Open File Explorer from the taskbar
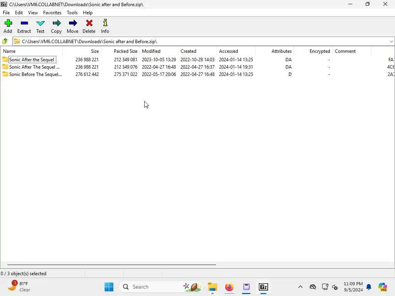 [x=213, y=287]
